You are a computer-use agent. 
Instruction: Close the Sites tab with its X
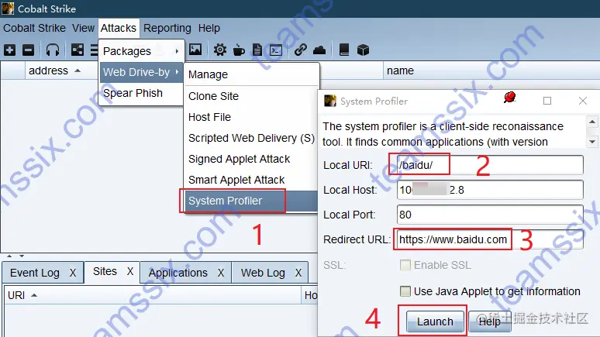point(130,271)
